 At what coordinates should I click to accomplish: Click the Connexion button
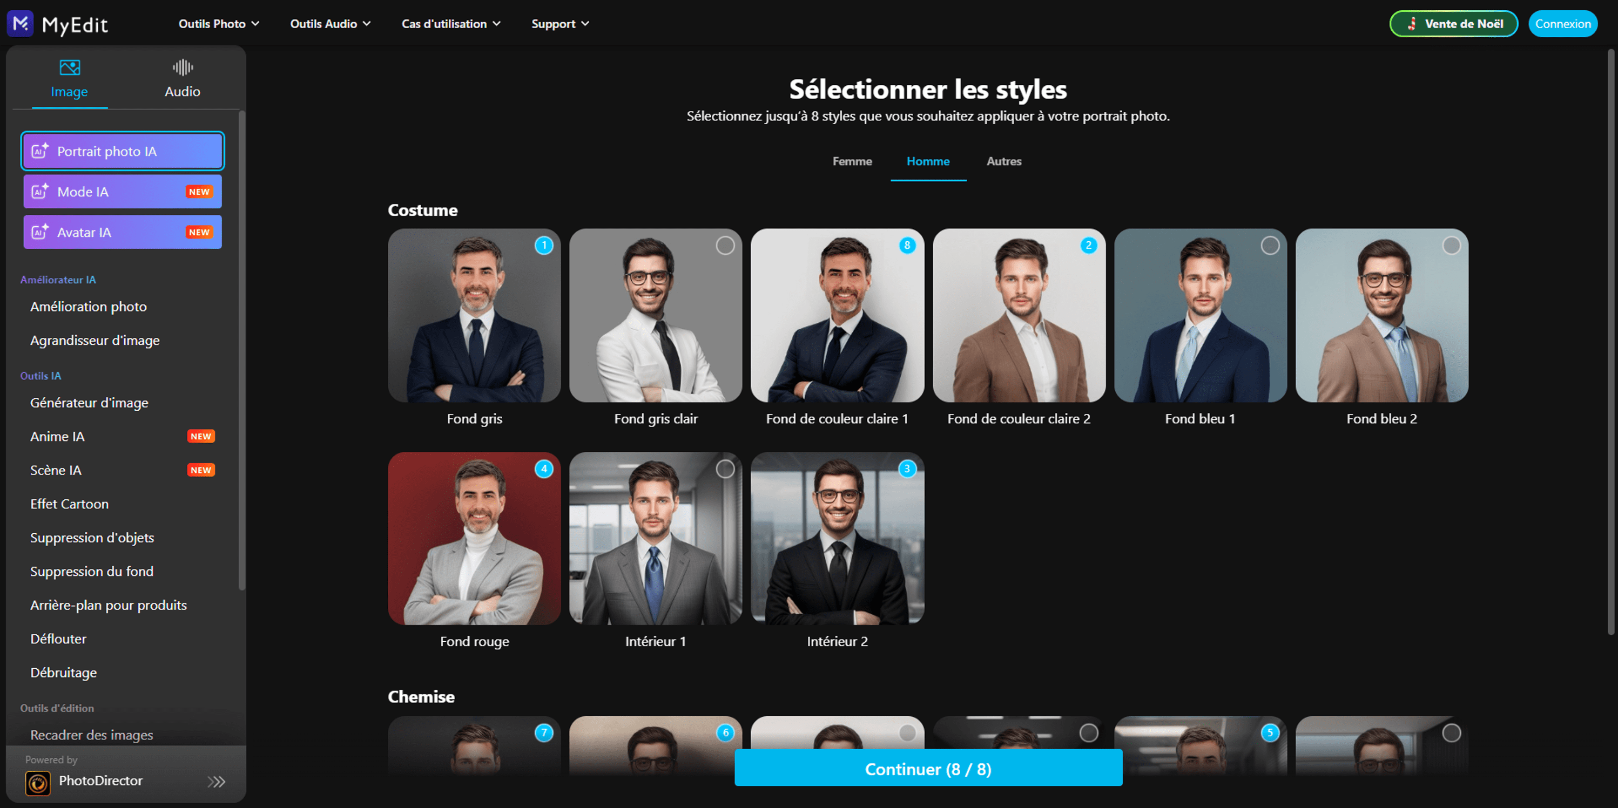1563,24
